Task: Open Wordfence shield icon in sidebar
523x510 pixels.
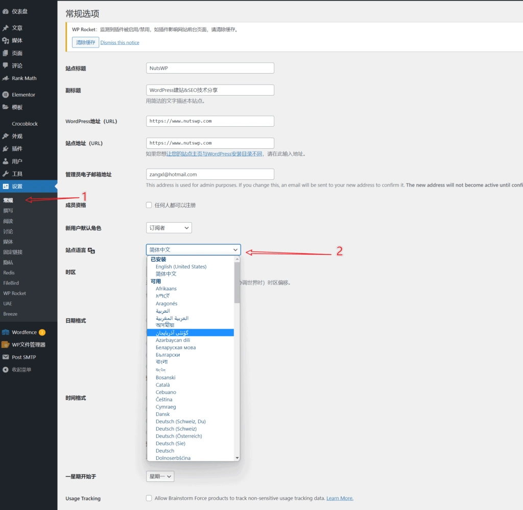Action: point(6,332)
